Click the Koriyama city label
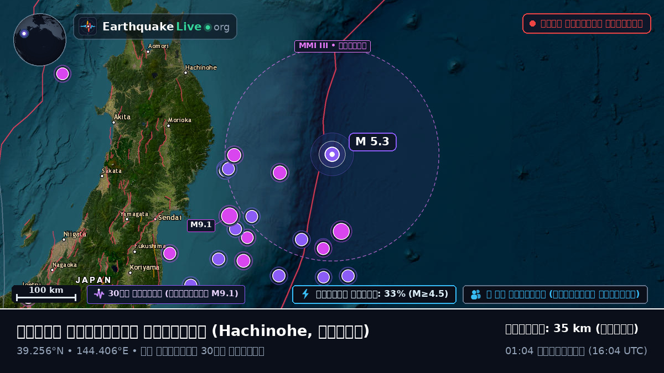664x373 pixels. (146, 267)
